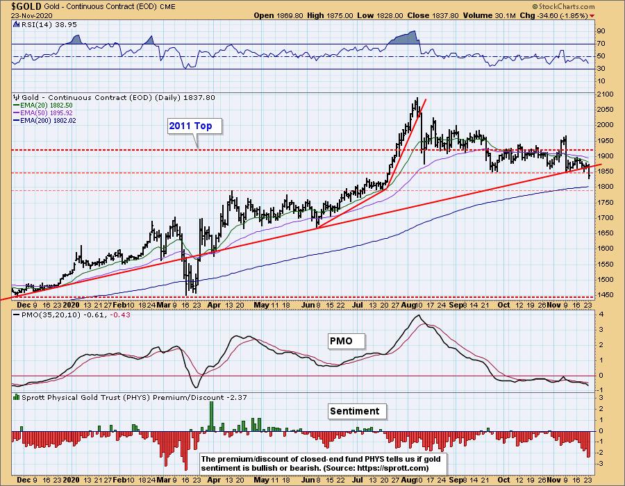Click the 2100 price axis label
This screenshot has width=625, height=486.
click(605, 94)
